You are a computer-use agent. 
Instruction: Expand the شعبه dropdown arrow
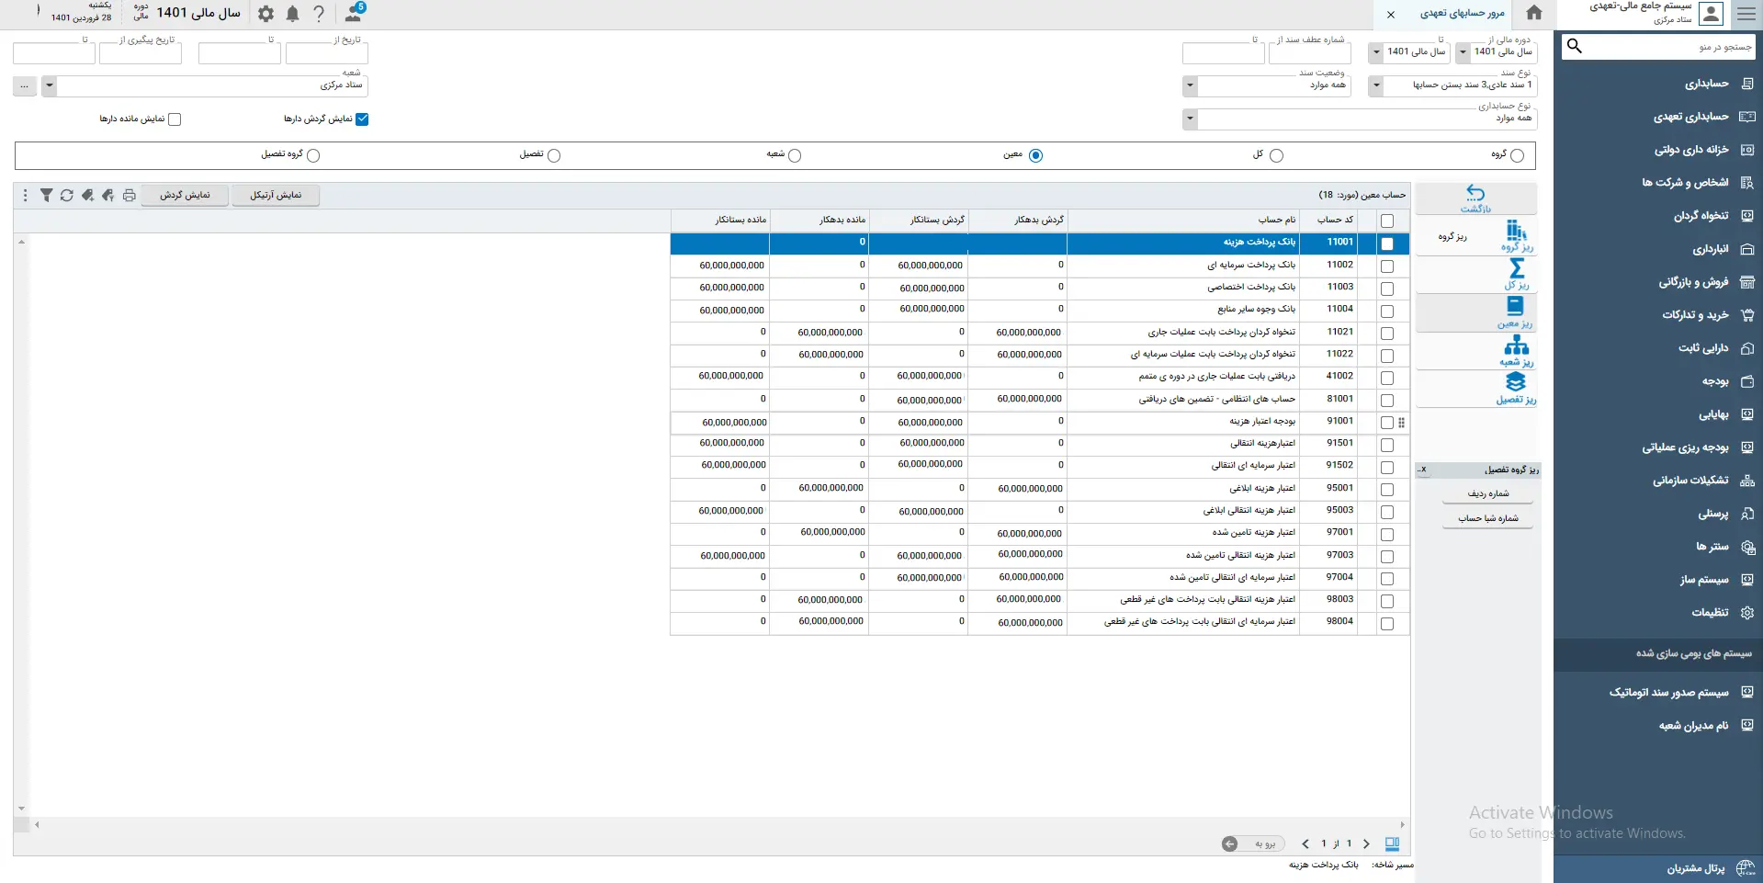click(50, 86)
